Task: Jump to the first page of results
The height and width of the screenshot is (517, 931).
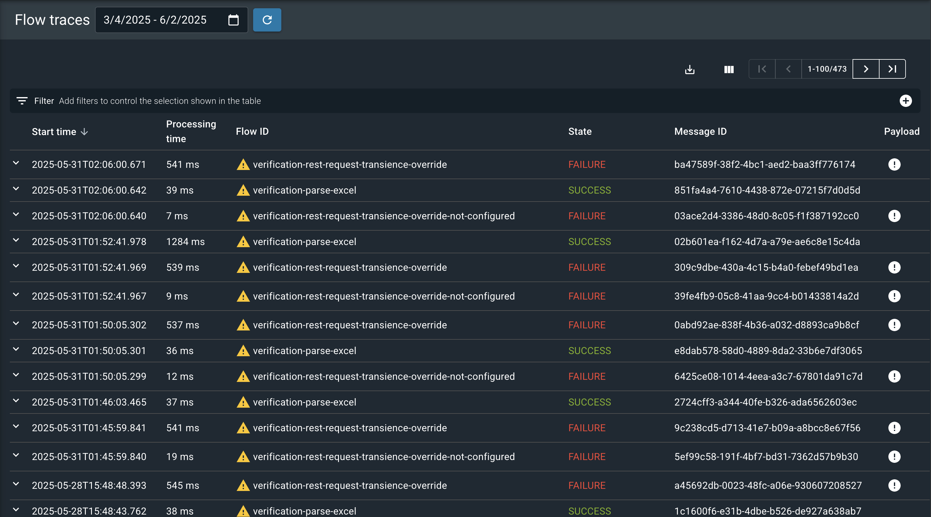Action: pos(762,69)
